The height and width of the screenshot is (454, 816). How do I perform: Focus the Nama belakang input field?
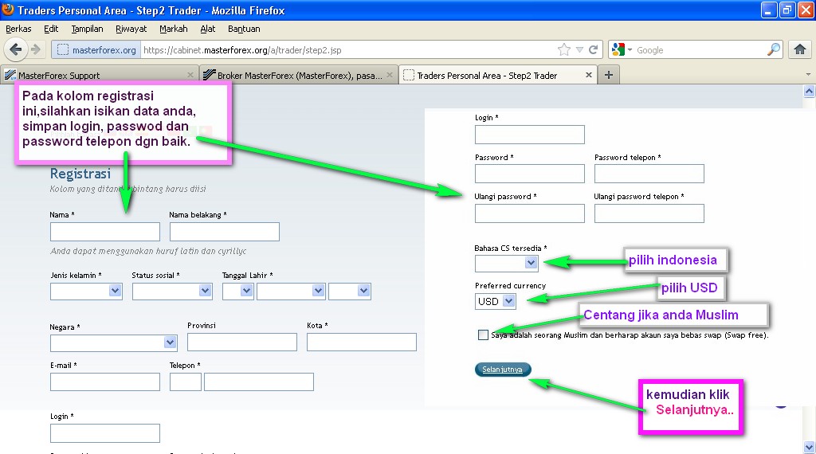pyautogui.click(x=224, y=232)
